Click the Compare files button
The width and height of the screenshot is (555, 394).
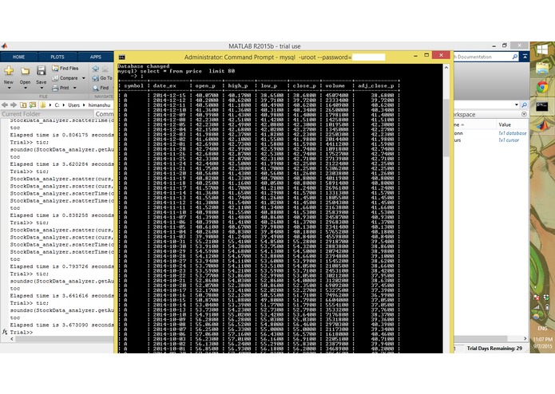(x=65, y=78)
